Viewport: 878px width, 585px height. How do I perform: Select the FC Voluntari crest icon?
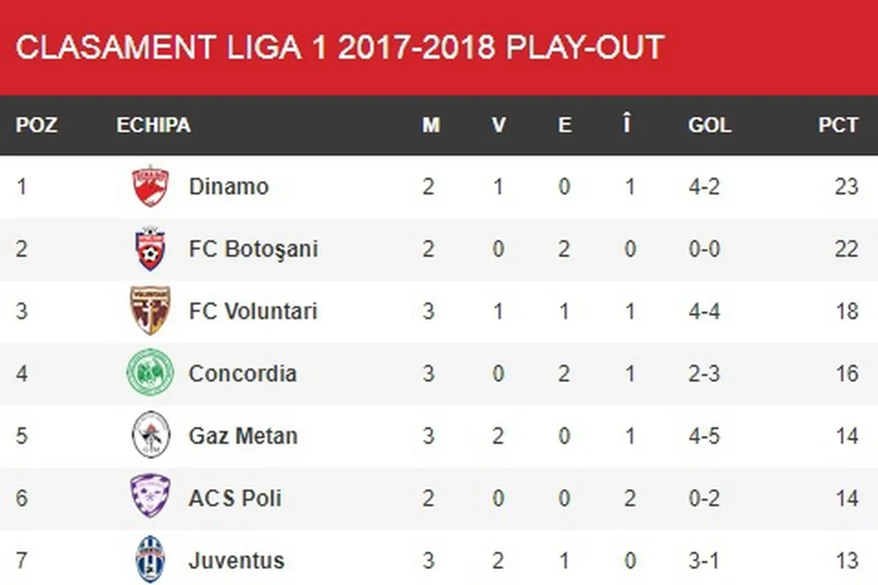(151, 310)
